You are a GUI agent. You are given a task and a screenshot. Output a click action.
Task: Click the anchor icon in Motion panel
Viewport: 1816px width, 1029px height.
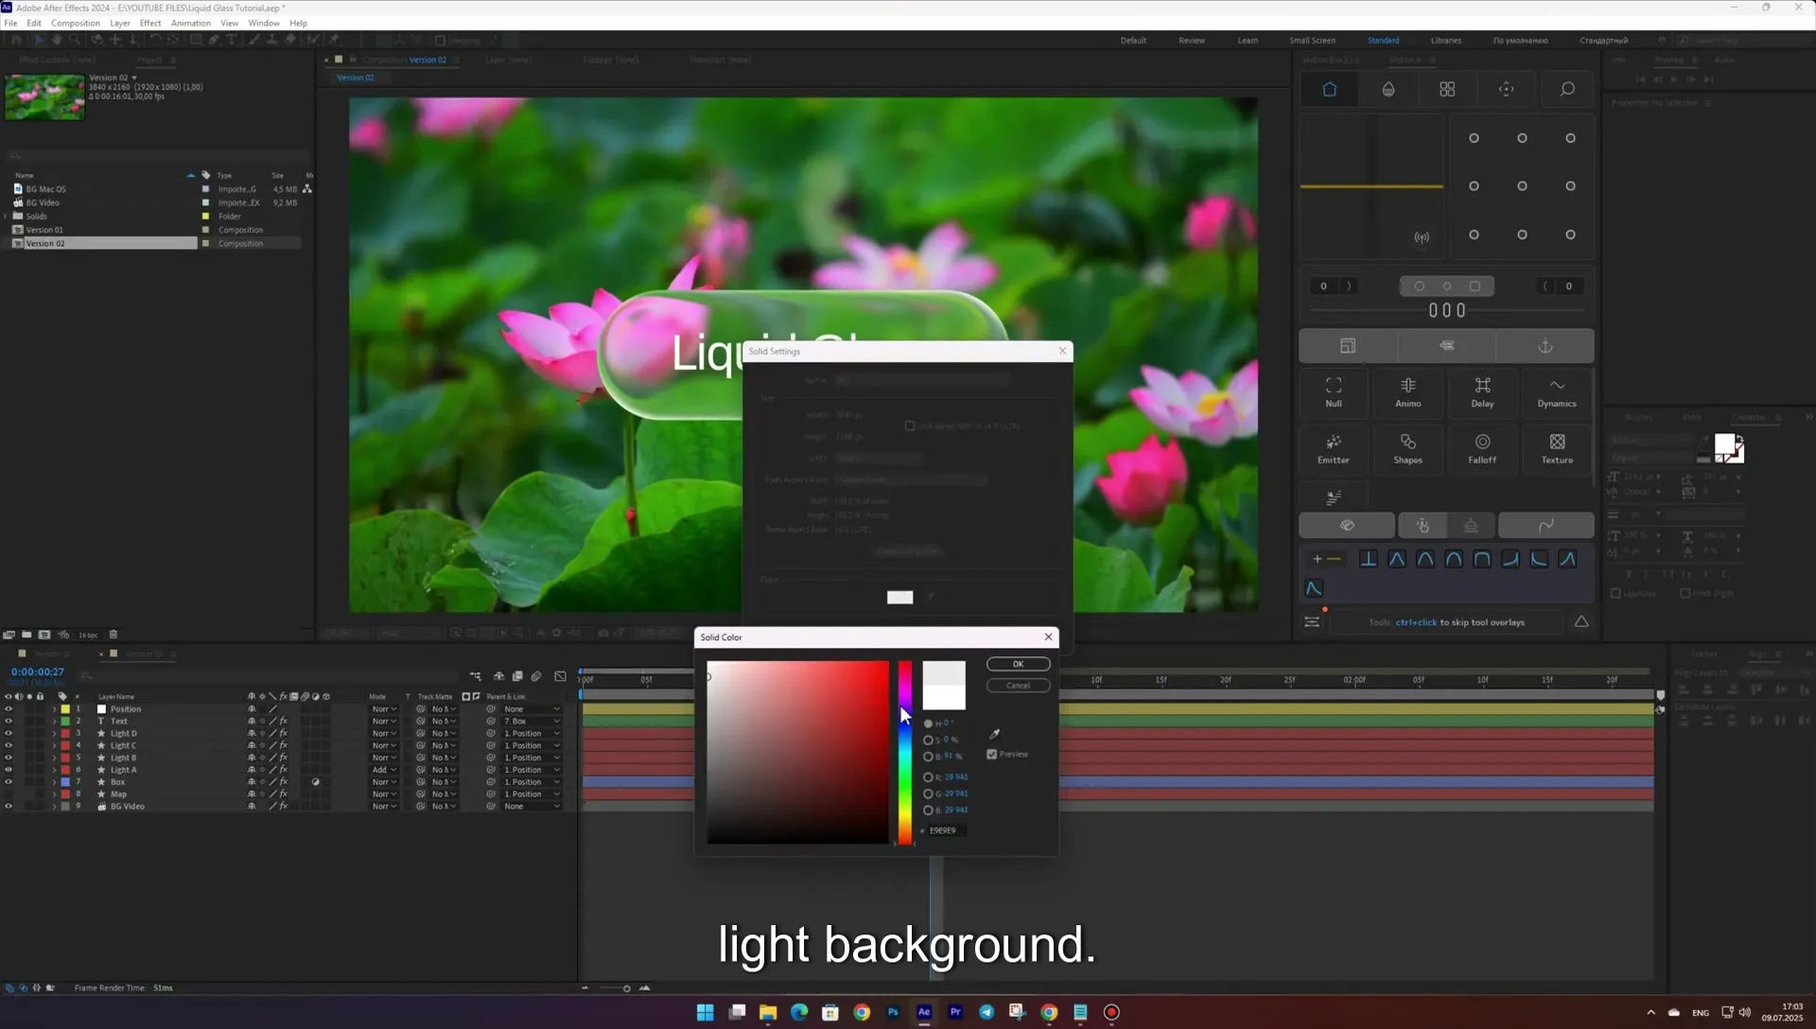[1545, 346]
